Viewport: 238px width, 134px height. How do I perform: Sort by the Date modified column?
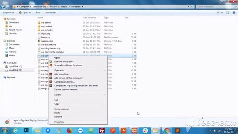pyautogui.click(x=89, y=17)
